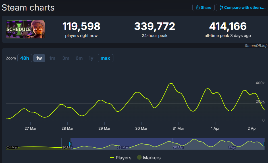Click the 27 Mar axis label
268x163 pixels.
click(30, 129)
